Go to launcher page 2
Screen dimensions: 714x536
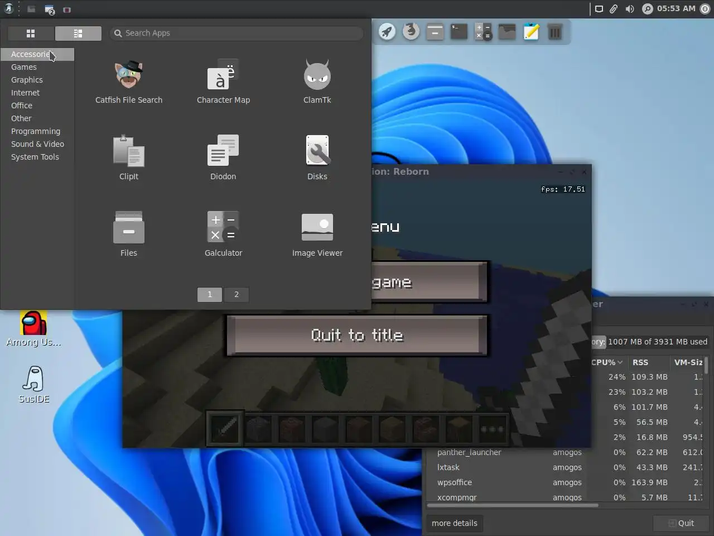point(237,294)
